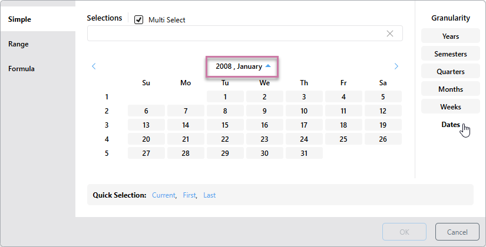Expand the 2008, January period dropdown
The image size is (486, 247).
point(242,66)
